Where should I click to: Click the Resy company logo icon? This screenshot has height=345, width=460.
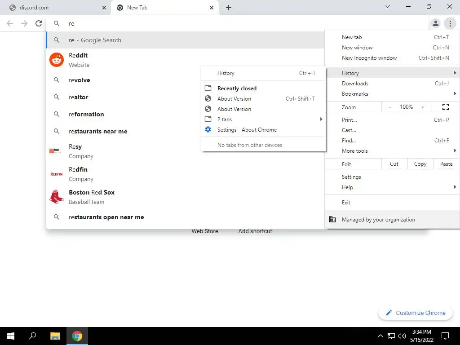coord(55,151)
